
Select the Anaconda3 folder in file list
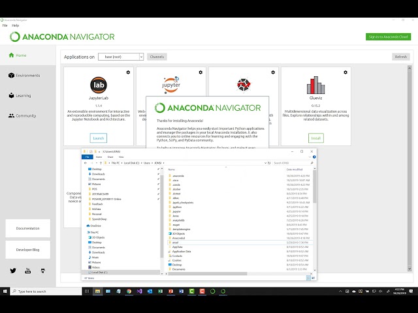[178, 238]
